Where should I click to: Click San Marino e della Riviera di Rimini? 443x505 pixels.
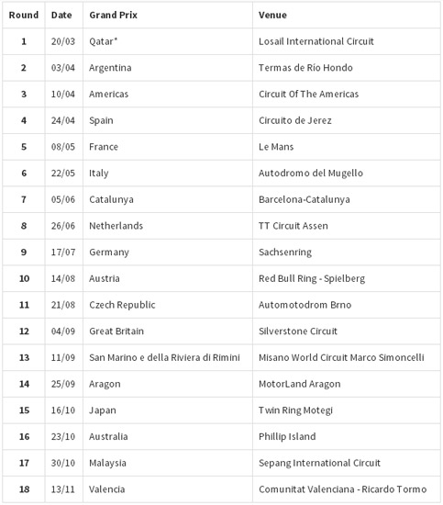point(164,357)
